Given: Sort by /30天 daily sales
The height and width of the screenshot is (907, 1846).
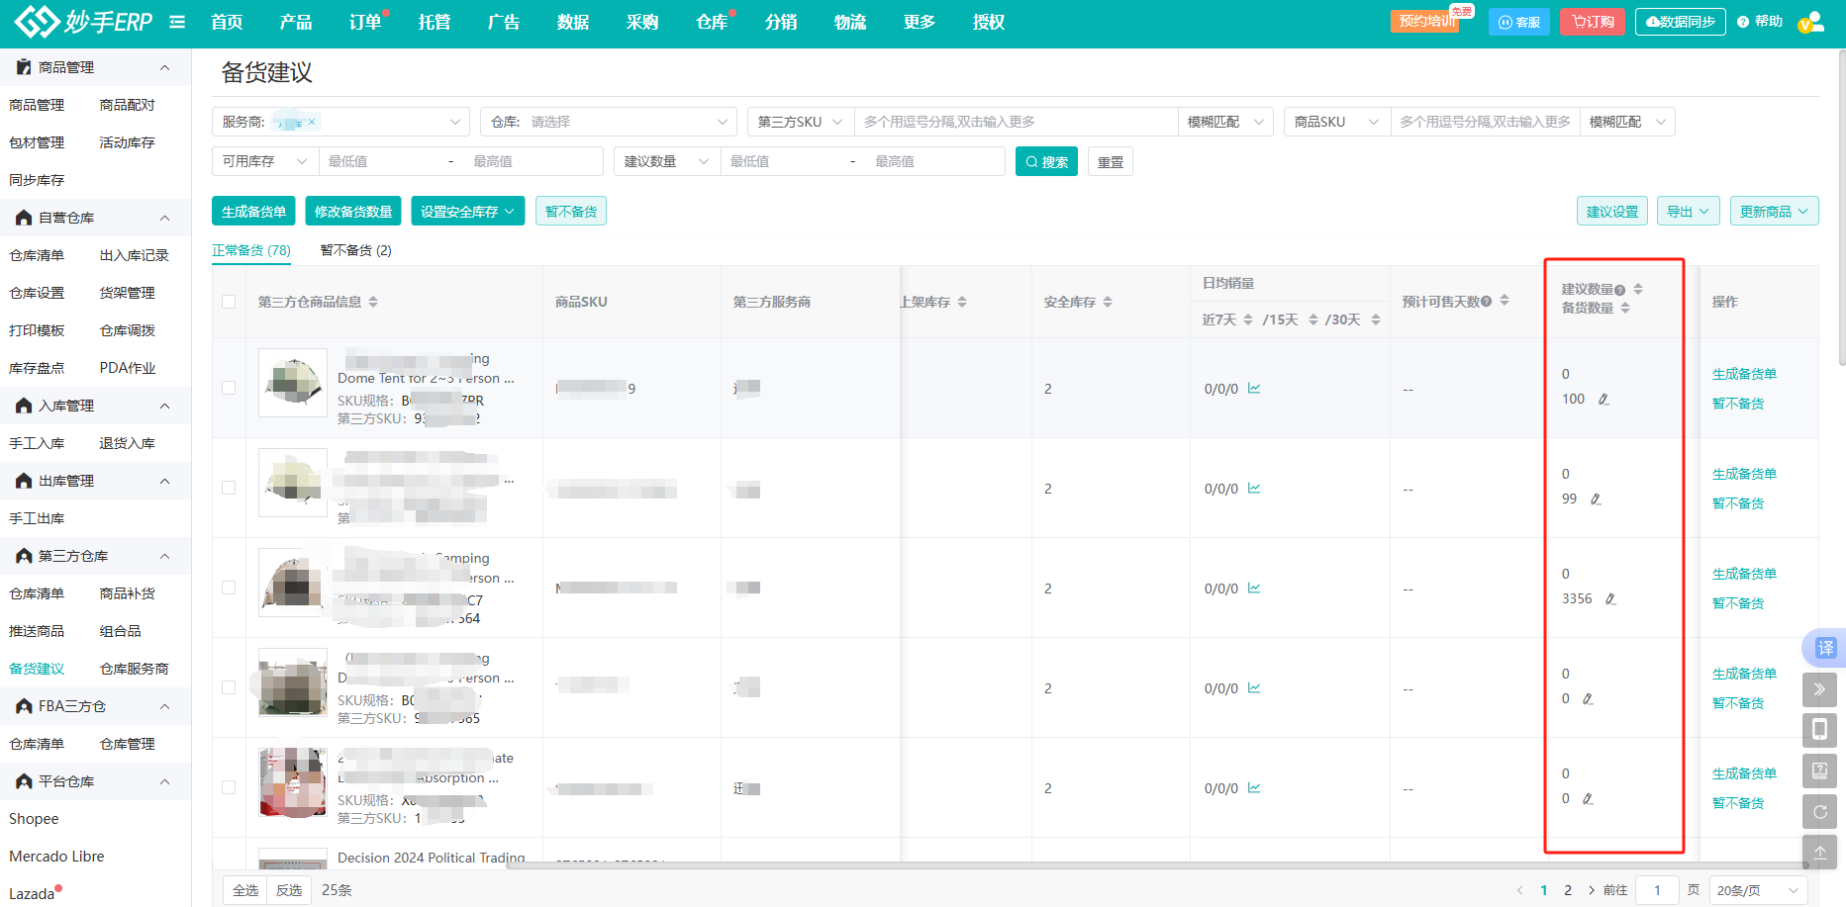Looking at the screenshot, I should point(1376,319).
